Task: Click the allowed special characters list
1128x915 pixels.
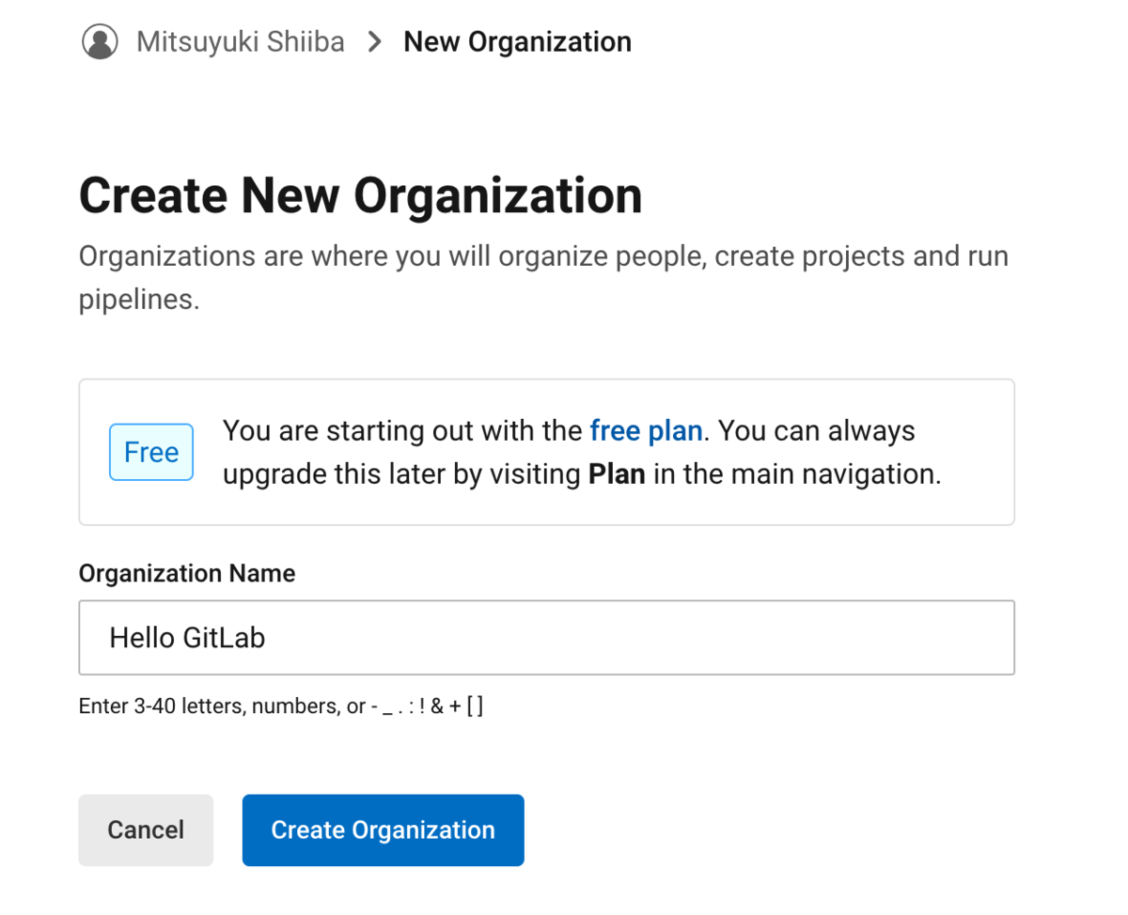Action: pos(432,706)
